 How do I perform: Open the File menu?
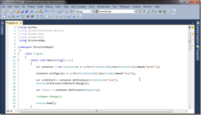[x=3, y=7]
